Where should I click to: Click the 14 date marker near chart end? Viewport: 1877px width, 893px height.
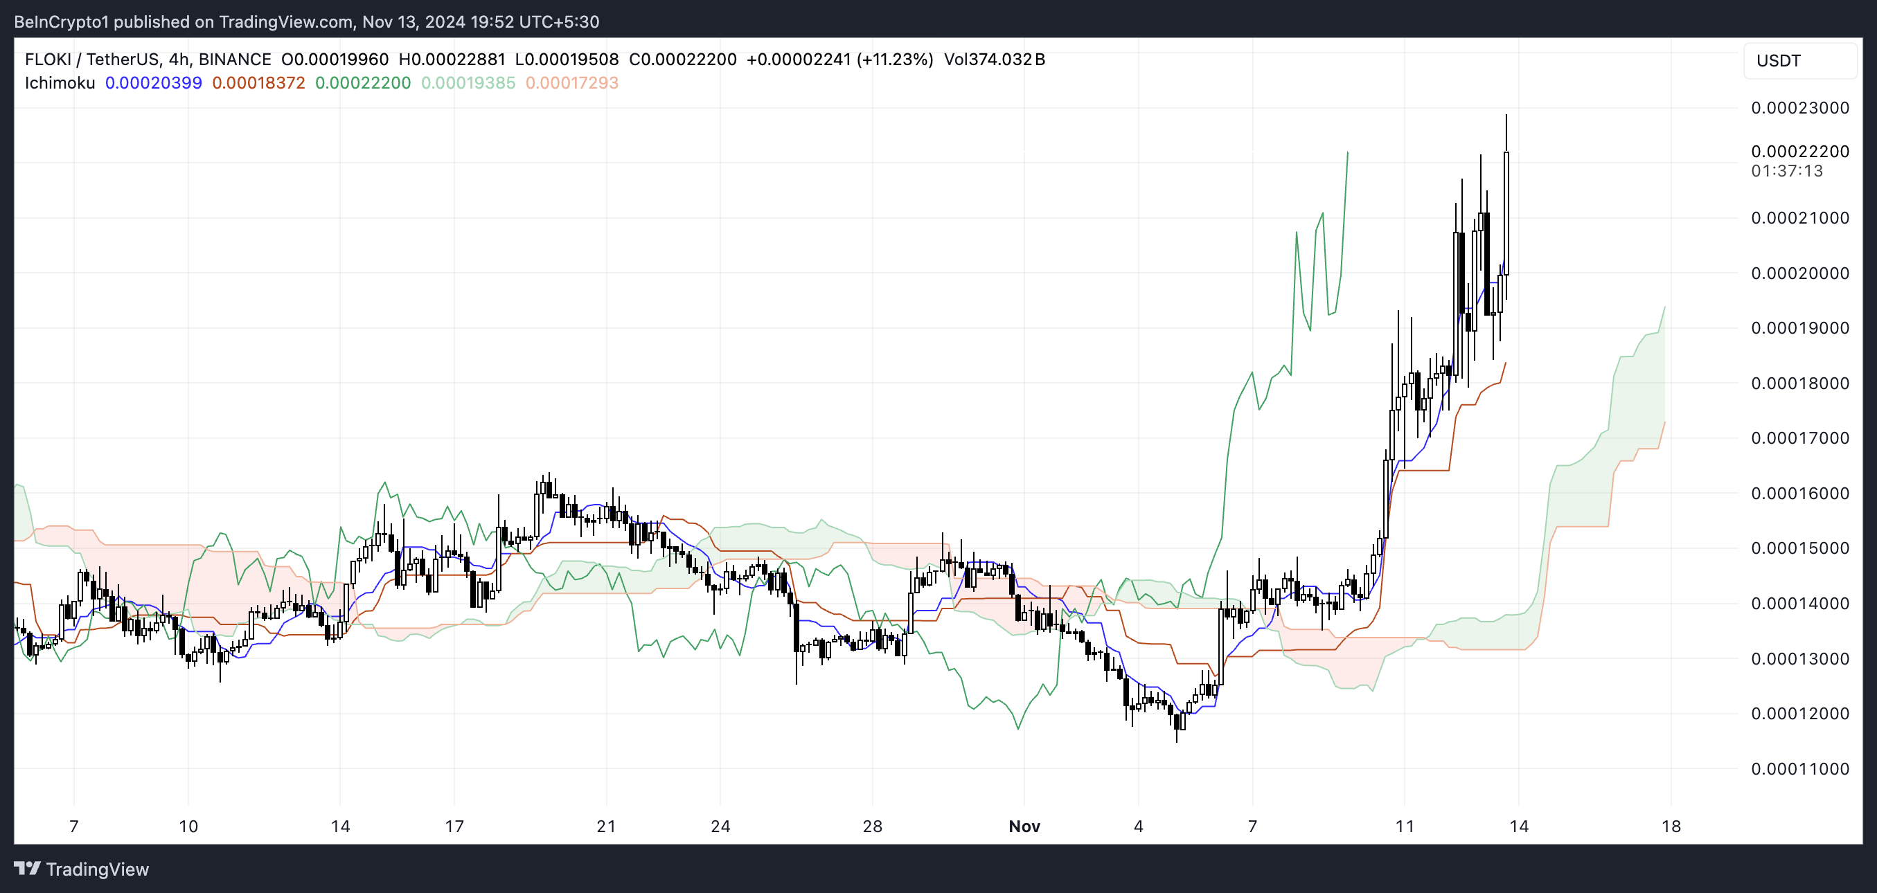1518,826
